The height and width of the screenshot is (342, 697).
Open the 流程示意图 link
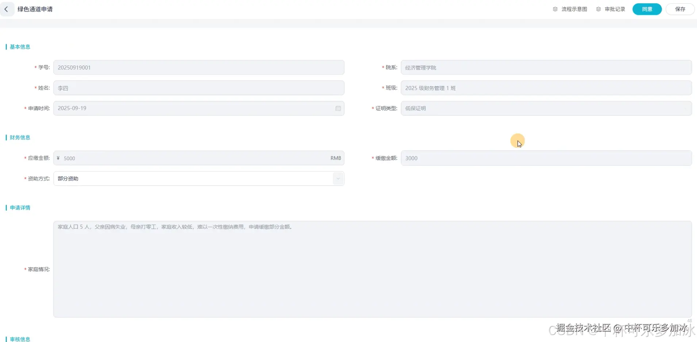point(574,9)
